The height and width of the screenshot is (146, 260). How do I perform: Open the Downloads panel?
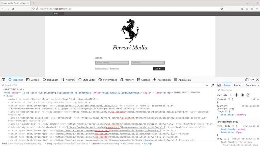[247, 9]
